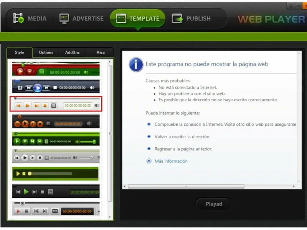The image size is (307, 230).
Task: Click red play button in Christmas skin
Action: coord(20,71)
